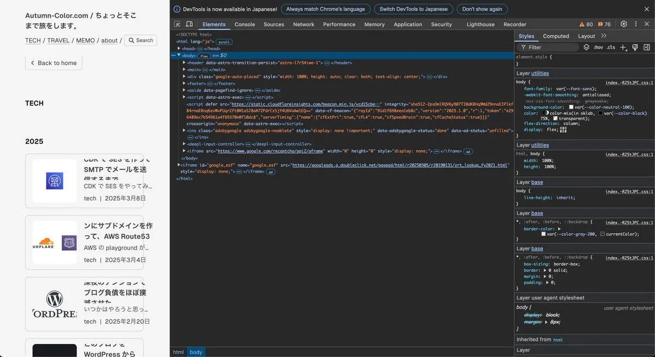This screenshot has height=357, width=655.
Task: Toggle the computed styles sidebar icon
Action: click(x=646, y=47)
